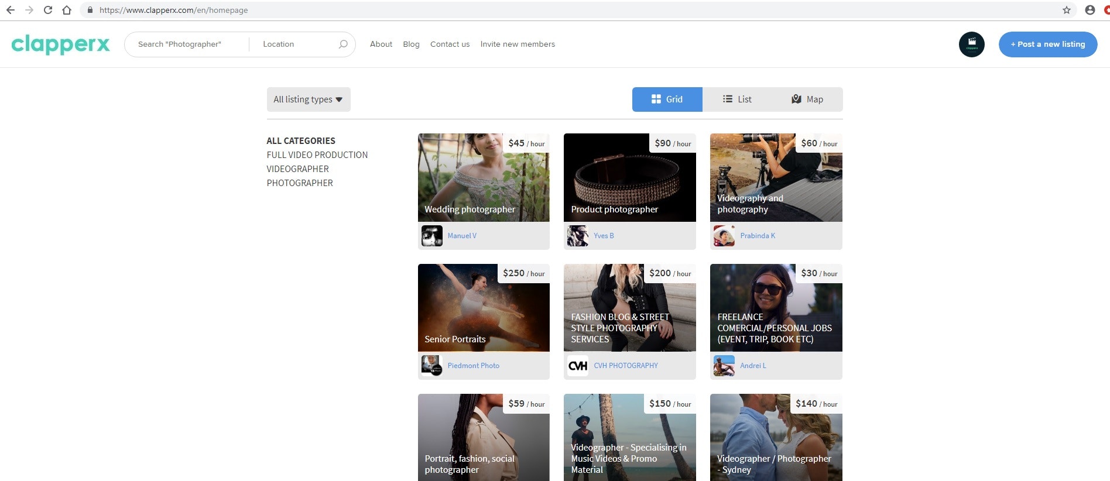Image resolution: width=1110 pixels, height=481 pixels.
Task: Click the clapperx logo
Action: click(x=60, y=44)
